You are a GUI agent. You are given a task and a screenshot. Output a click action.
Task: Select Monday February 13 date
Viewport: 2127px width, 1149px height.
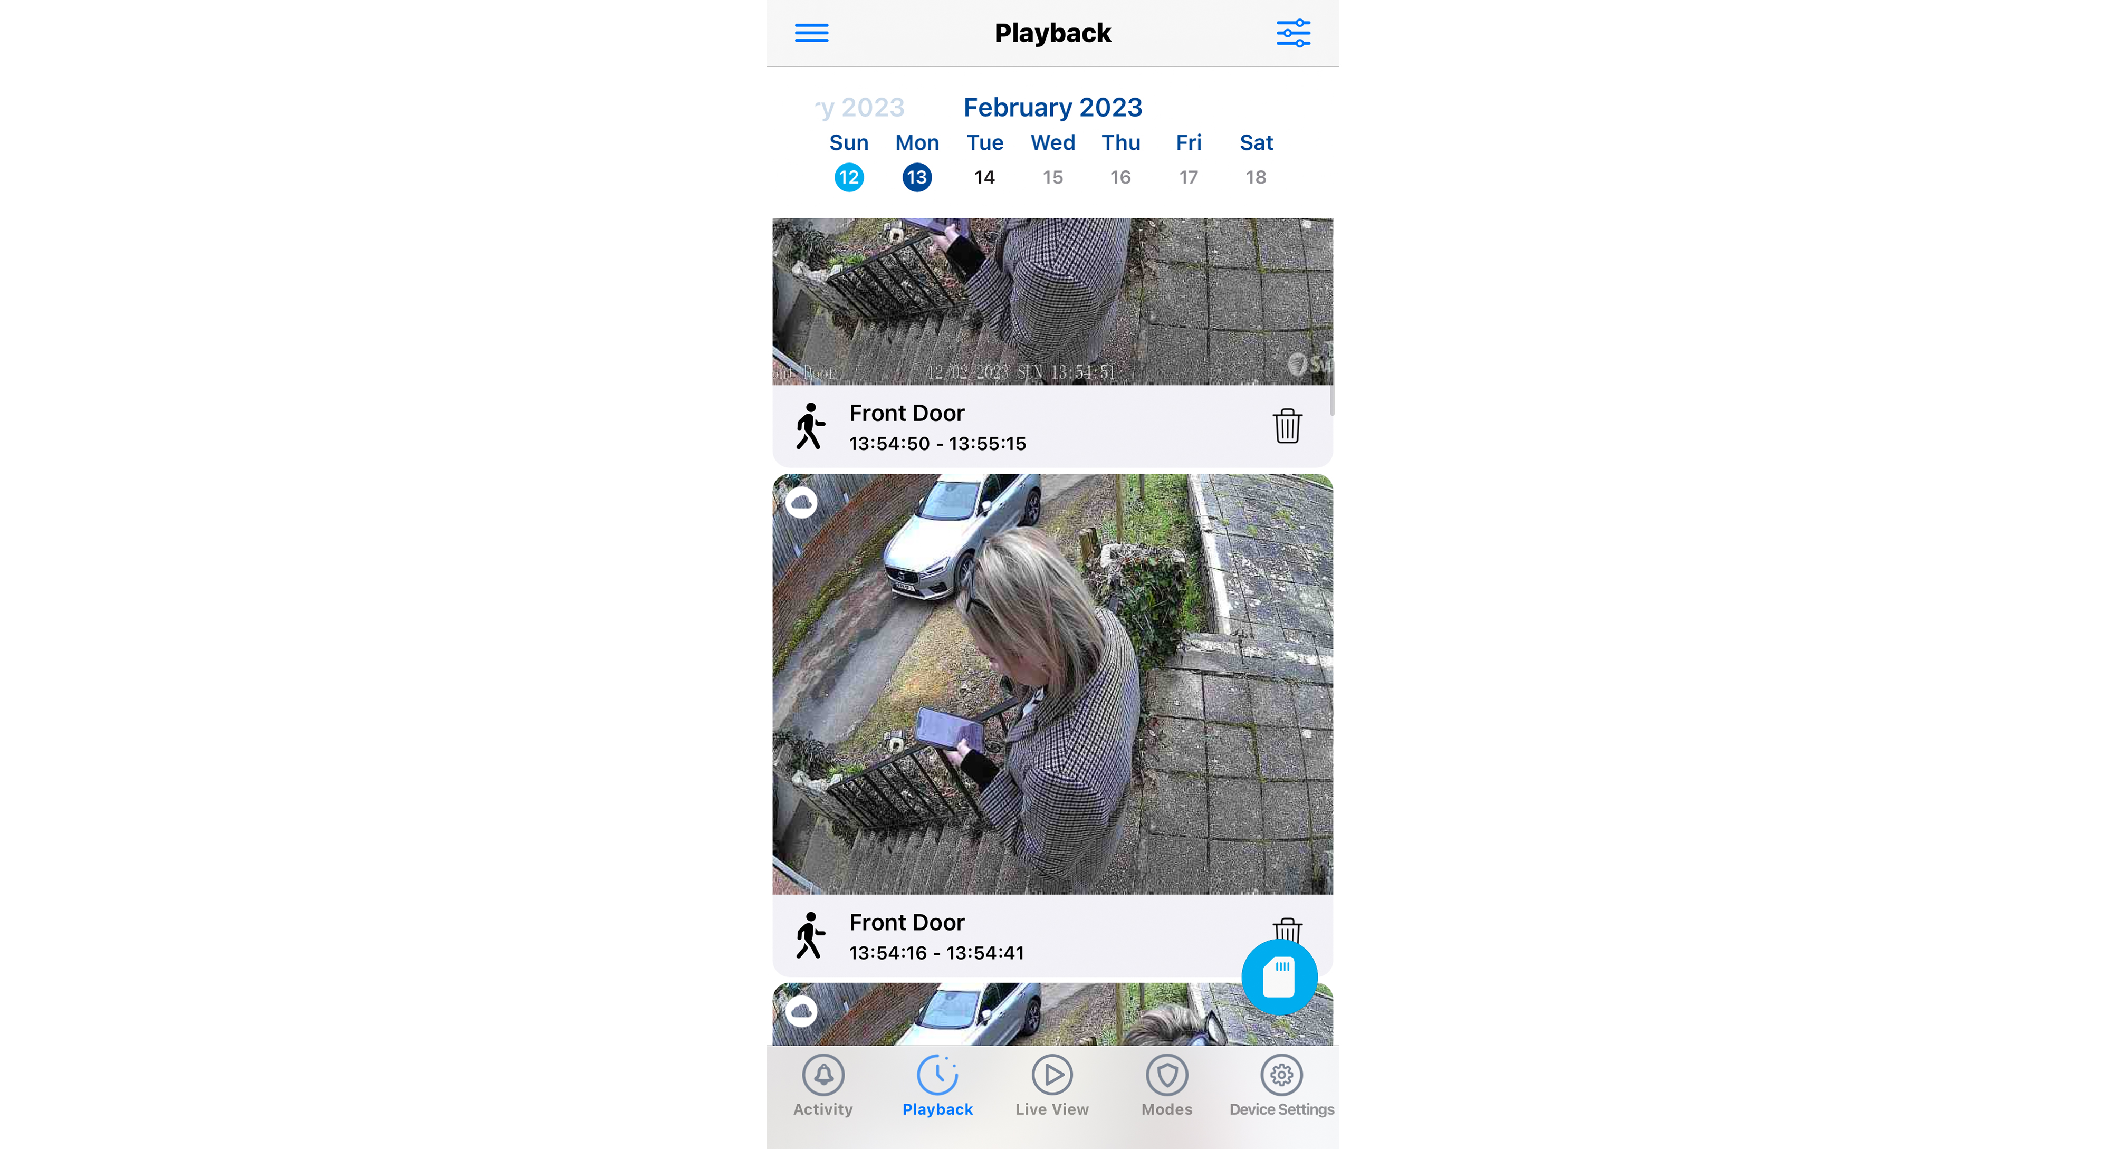(x=916, y=177)
